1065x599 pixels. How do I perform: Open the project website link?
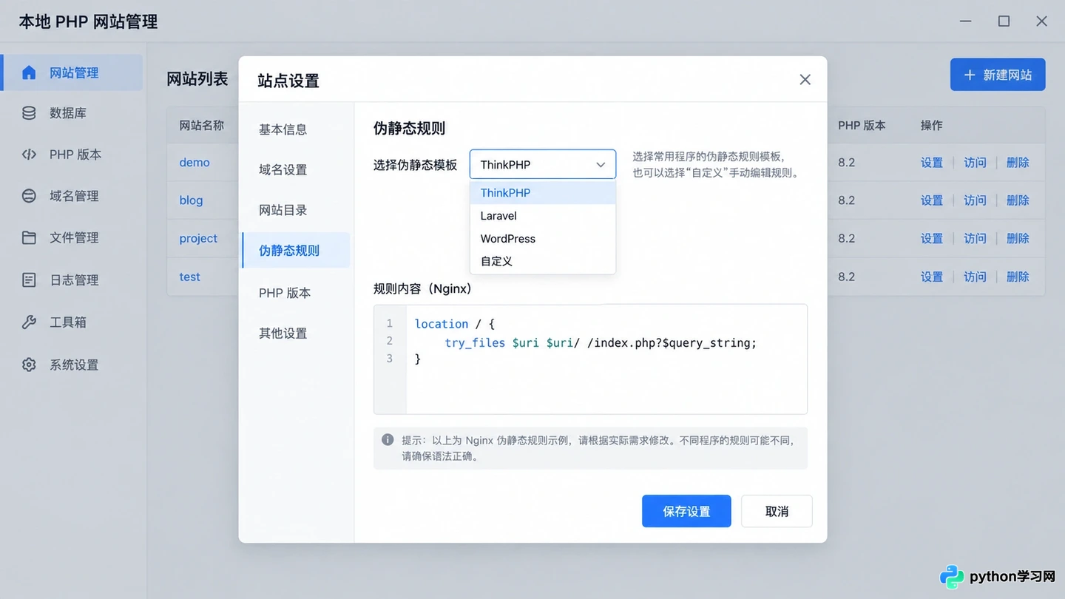198,238
